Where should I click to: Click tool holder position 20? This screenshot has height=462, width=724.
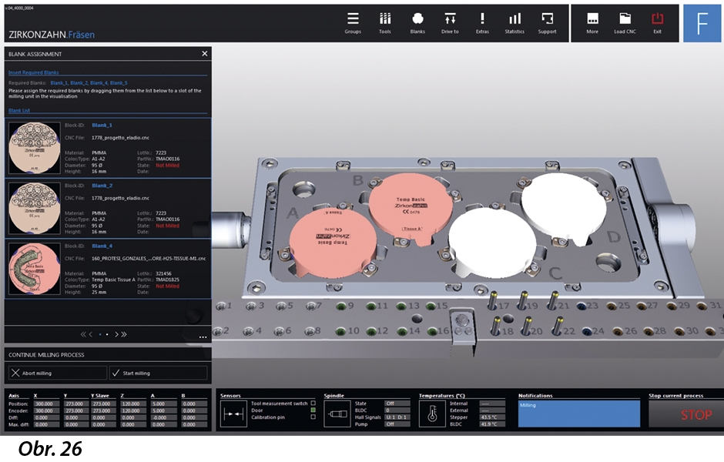(x=526, y=326)
